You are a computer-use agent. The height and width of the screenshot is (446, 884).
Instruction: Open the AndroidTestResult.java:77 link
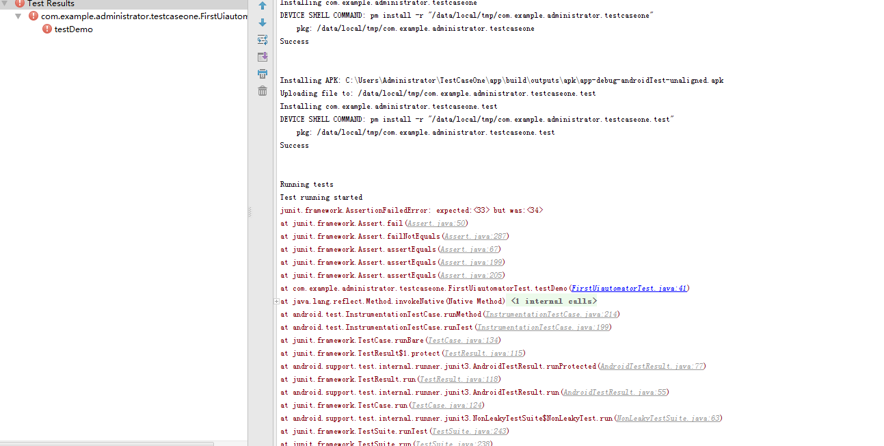[x=652, y=366]
